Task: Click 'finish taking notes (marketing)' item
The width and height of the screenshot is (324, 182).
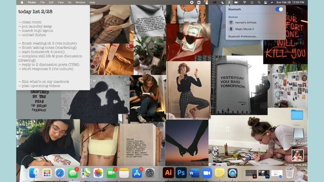Action: tap(47, 48)
